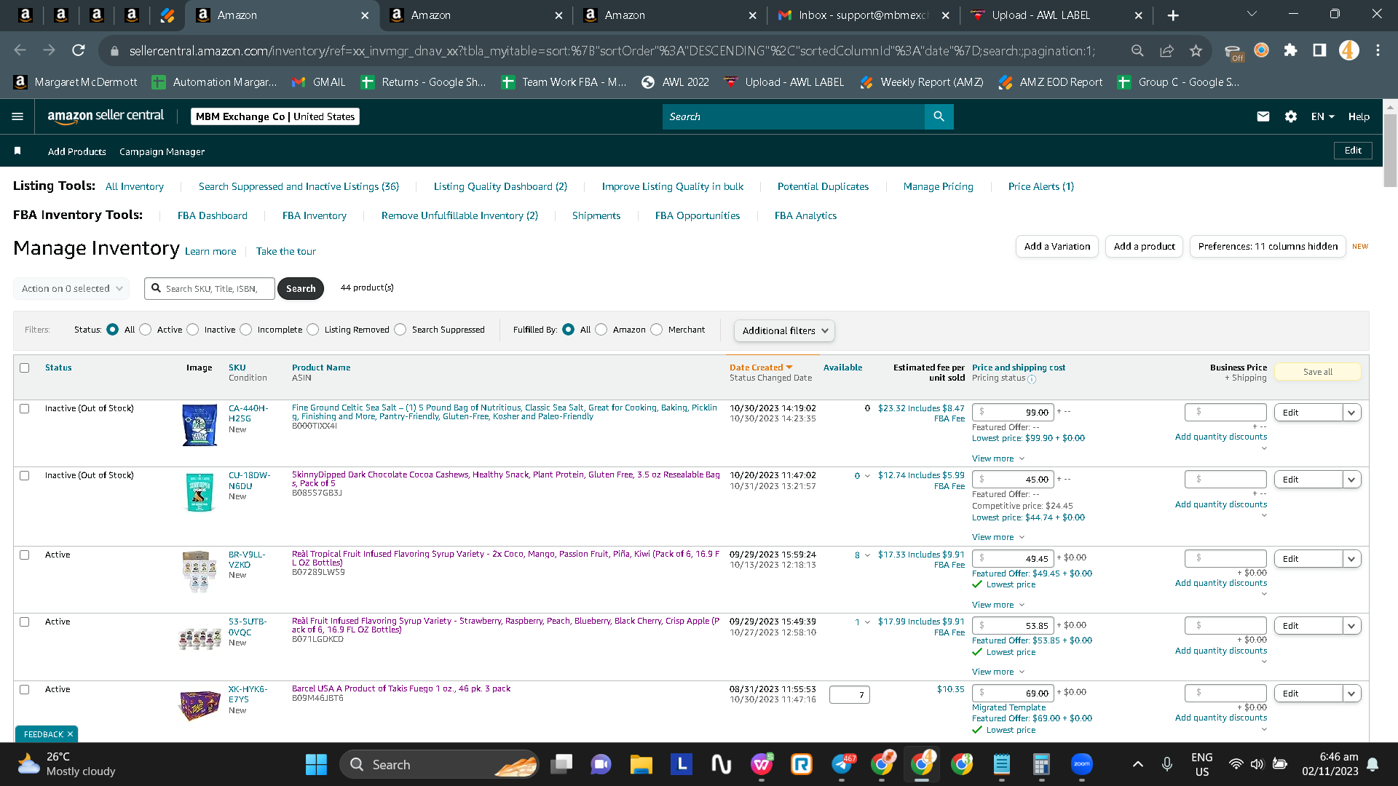Open the Seller Central hamburger menu
The width and height of the screenshot is (1398, 786).
[18, 116]
